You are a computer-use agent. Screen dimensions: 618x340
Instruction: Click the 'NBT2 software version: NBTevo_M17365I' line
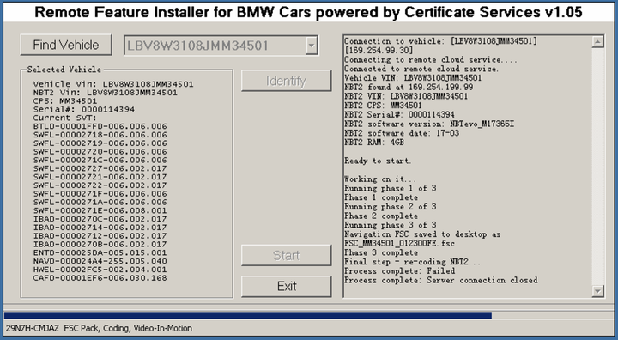click(429, 124)
